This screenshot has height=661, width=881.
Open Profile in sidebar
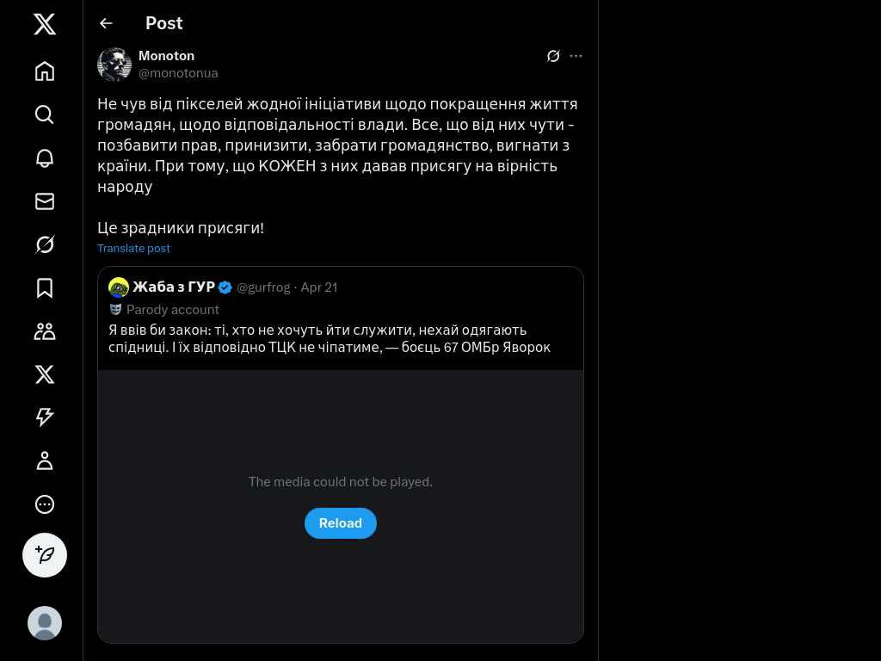[45, 461]
